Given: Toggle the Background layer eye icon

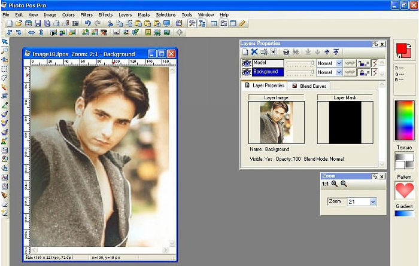Looking at the screenshot, I should [246, 72].
